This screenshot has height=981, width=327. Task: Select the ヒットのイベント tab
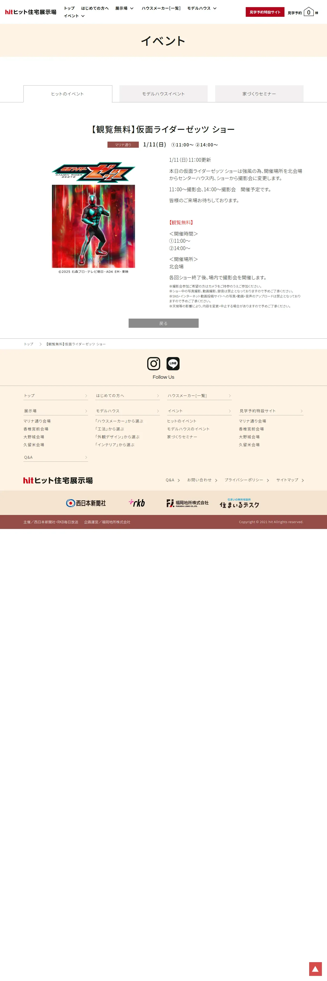68,94
